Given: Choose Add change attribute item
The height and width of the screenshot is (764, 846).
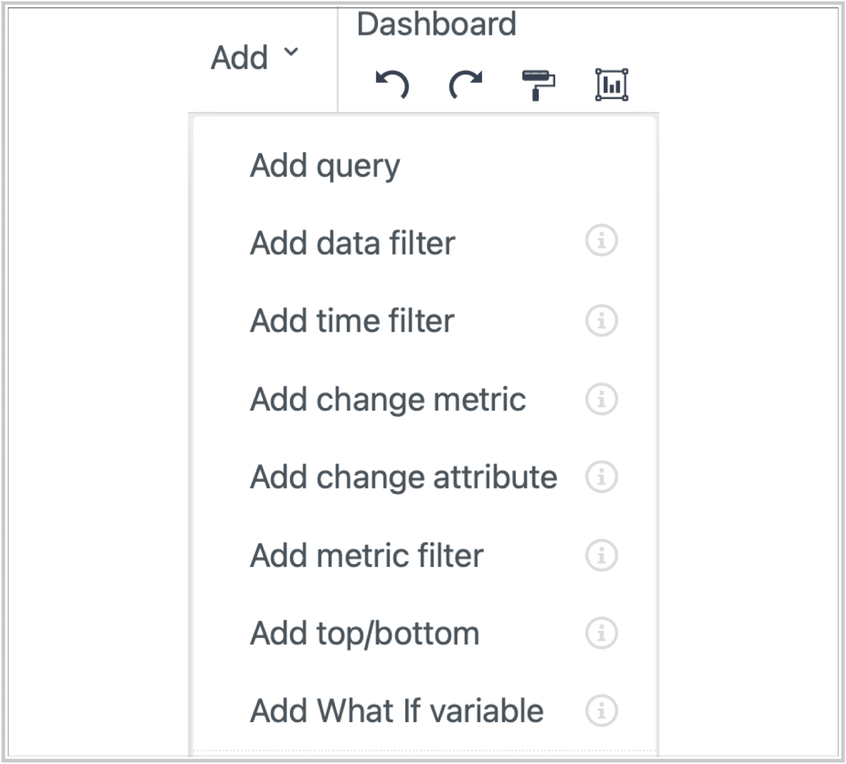Looking at the screenshot, I should (404, 477).
